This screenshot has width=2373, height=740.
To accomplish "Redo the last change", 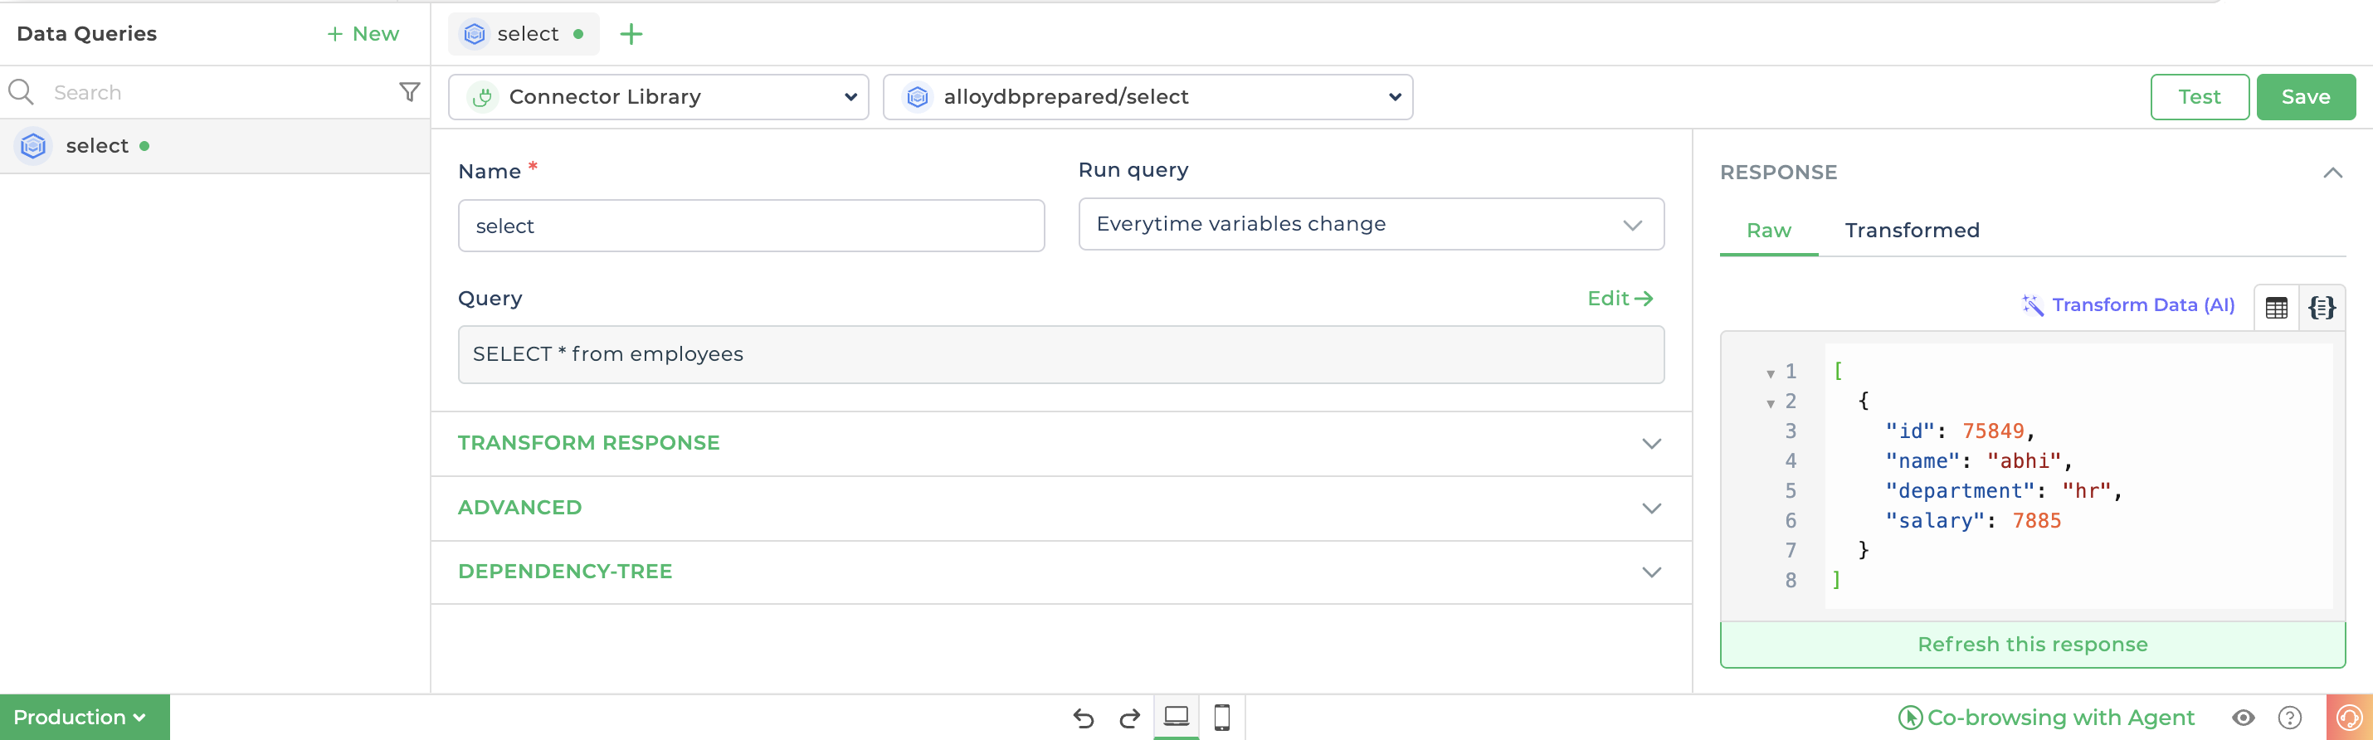I will pyautogui.click(x=1129, y=718).
